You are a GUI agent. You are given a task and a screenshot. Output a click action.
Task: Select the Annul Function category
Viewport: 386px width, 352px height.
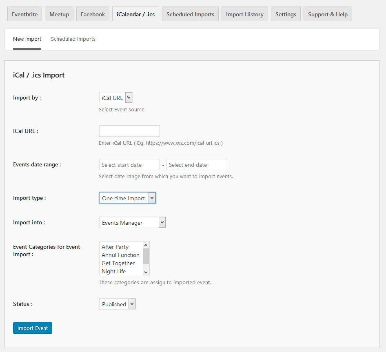tap(121, 255)
